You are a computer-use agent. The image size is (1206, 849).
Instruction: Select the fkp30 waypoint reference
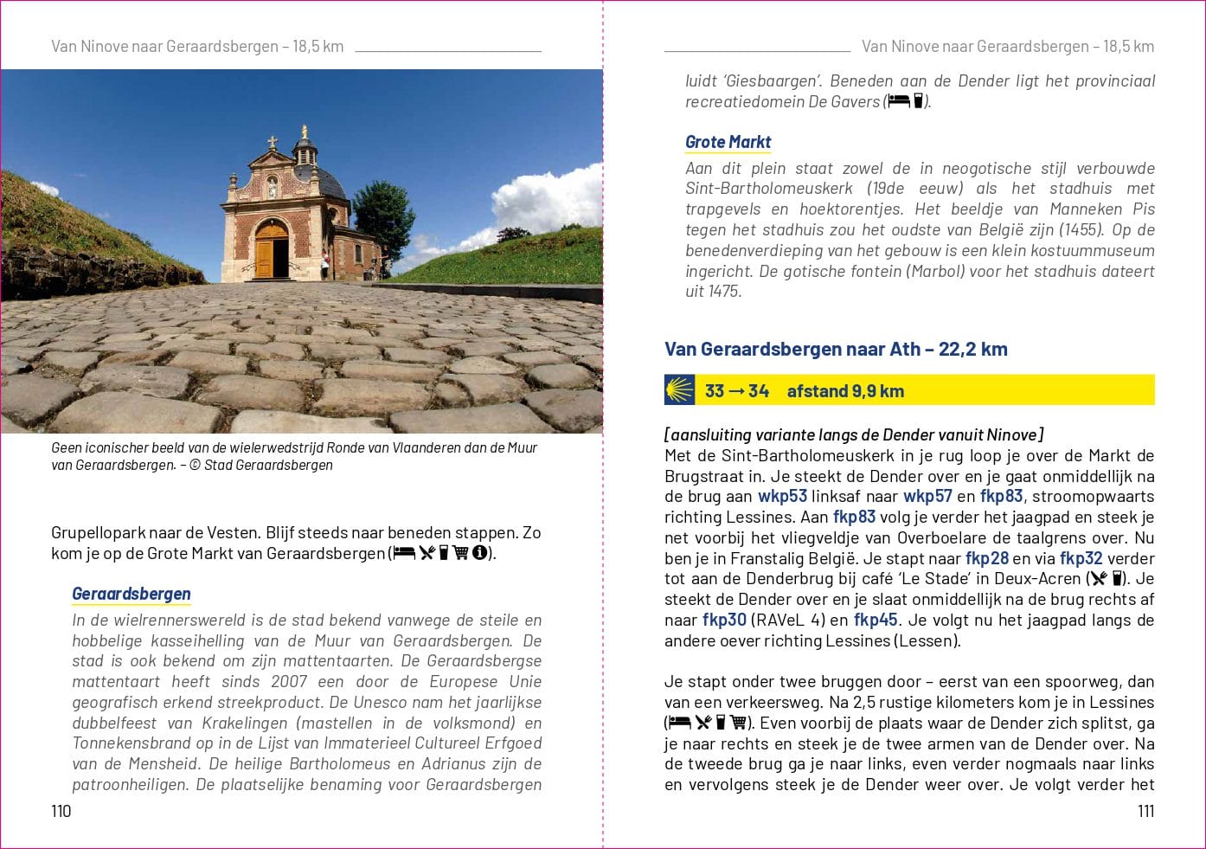(x=724, y=620)
